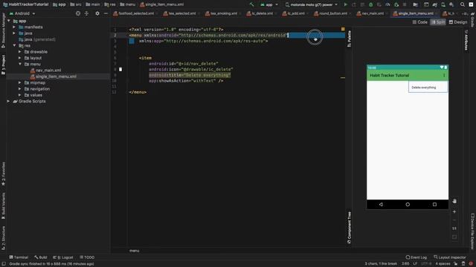Open Layout Inspector from status bar
476x267 pixels.
449,257
